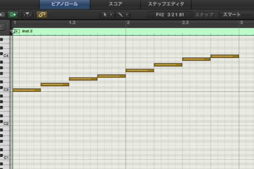The height and width of the screenshot is (169, 254).
Task: Select the A3 note in bar 2
Action: click(x=168, y=65)
